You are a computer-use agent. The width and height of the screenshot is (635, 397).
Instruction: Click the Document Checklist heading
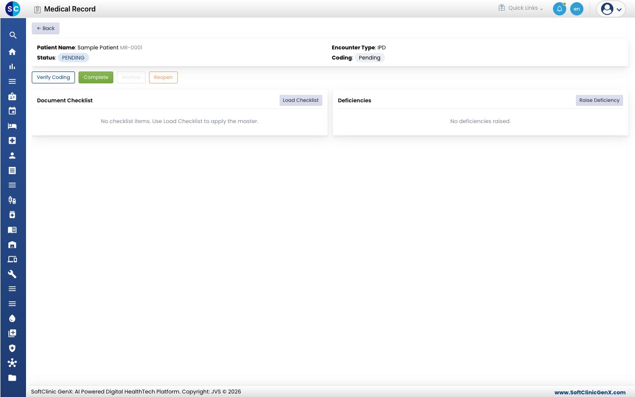(x=65, y=101)
